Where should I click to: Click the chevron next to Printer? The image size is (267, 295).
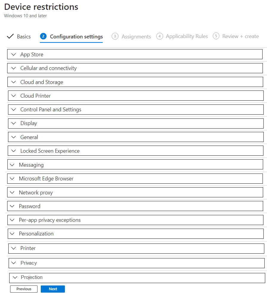point(14,248)
